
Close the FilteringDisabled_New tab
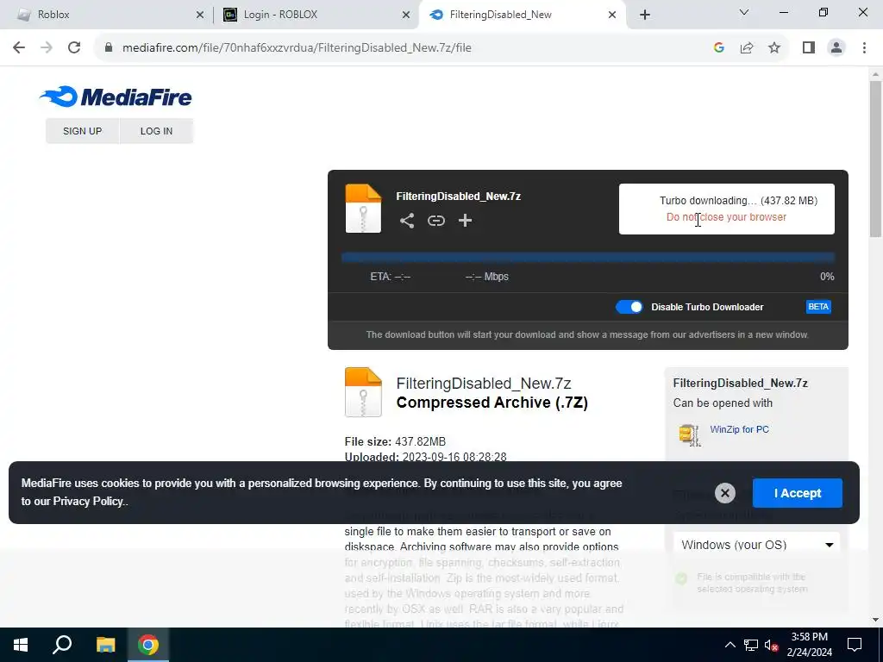612,16
